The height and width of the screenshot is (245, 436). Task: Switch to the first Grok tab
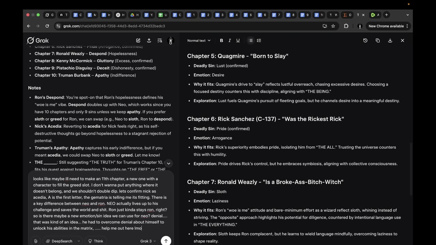(x=50, y=15)
